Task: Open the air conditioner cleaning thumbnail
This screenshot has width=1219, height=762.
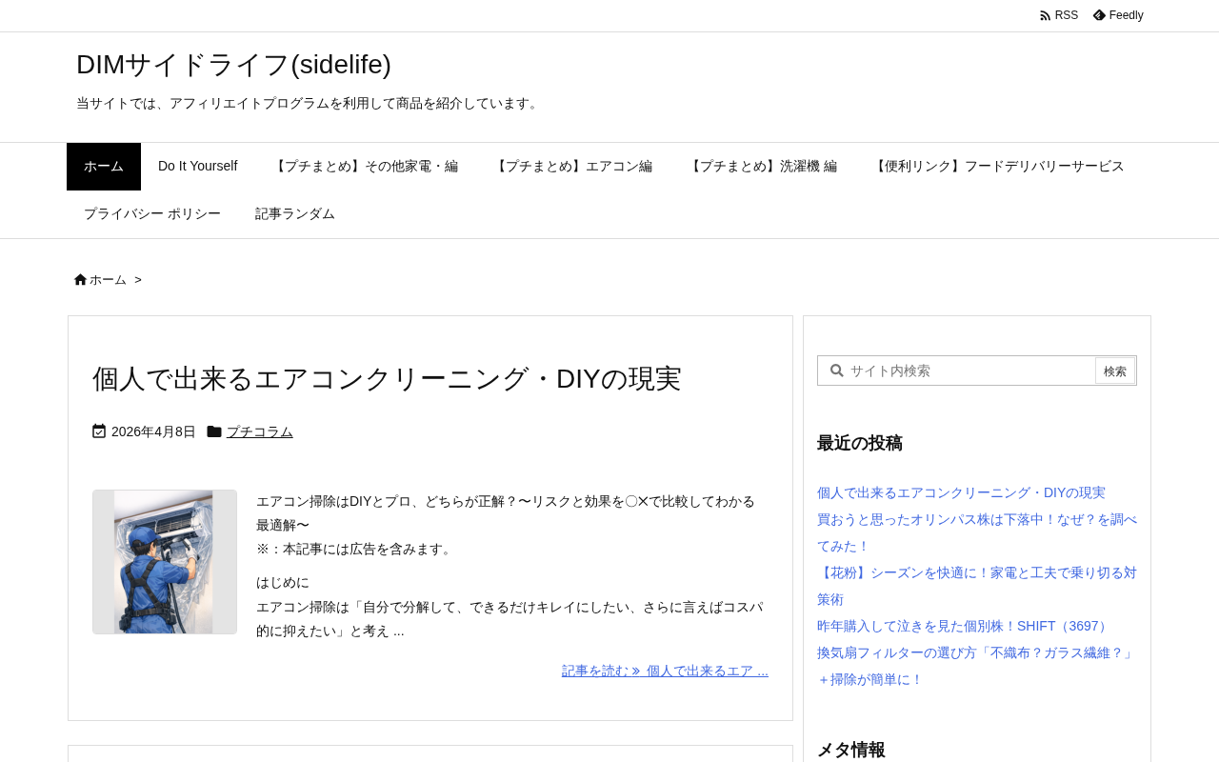Action: click(165, 562)
